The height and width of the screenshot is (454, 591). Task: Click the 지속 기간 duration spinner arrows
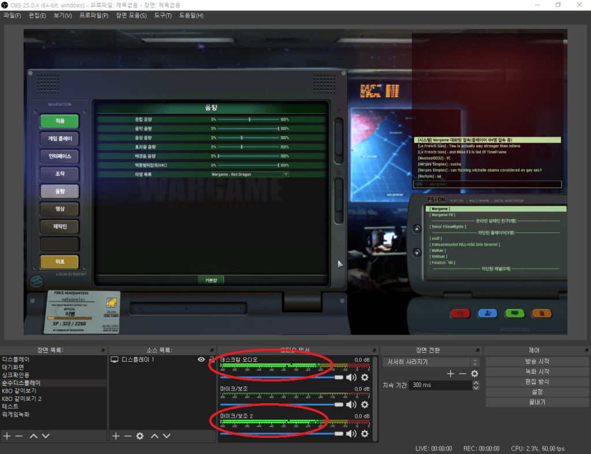pos(475,385)
